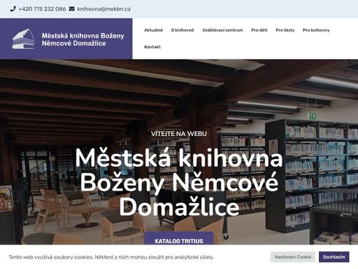Accept cookies with Souhlasím
This screenshot has width=358, height=269.
[334, 257]
